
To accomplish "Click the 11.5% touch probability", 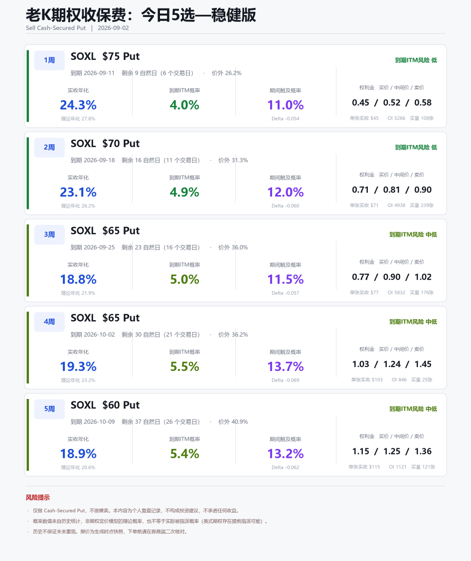I will tap(286, 279).
